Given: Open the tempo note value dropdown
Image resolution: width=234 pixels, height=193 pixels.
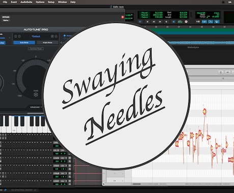Looking at the screenshot, I should pos(209,17).
